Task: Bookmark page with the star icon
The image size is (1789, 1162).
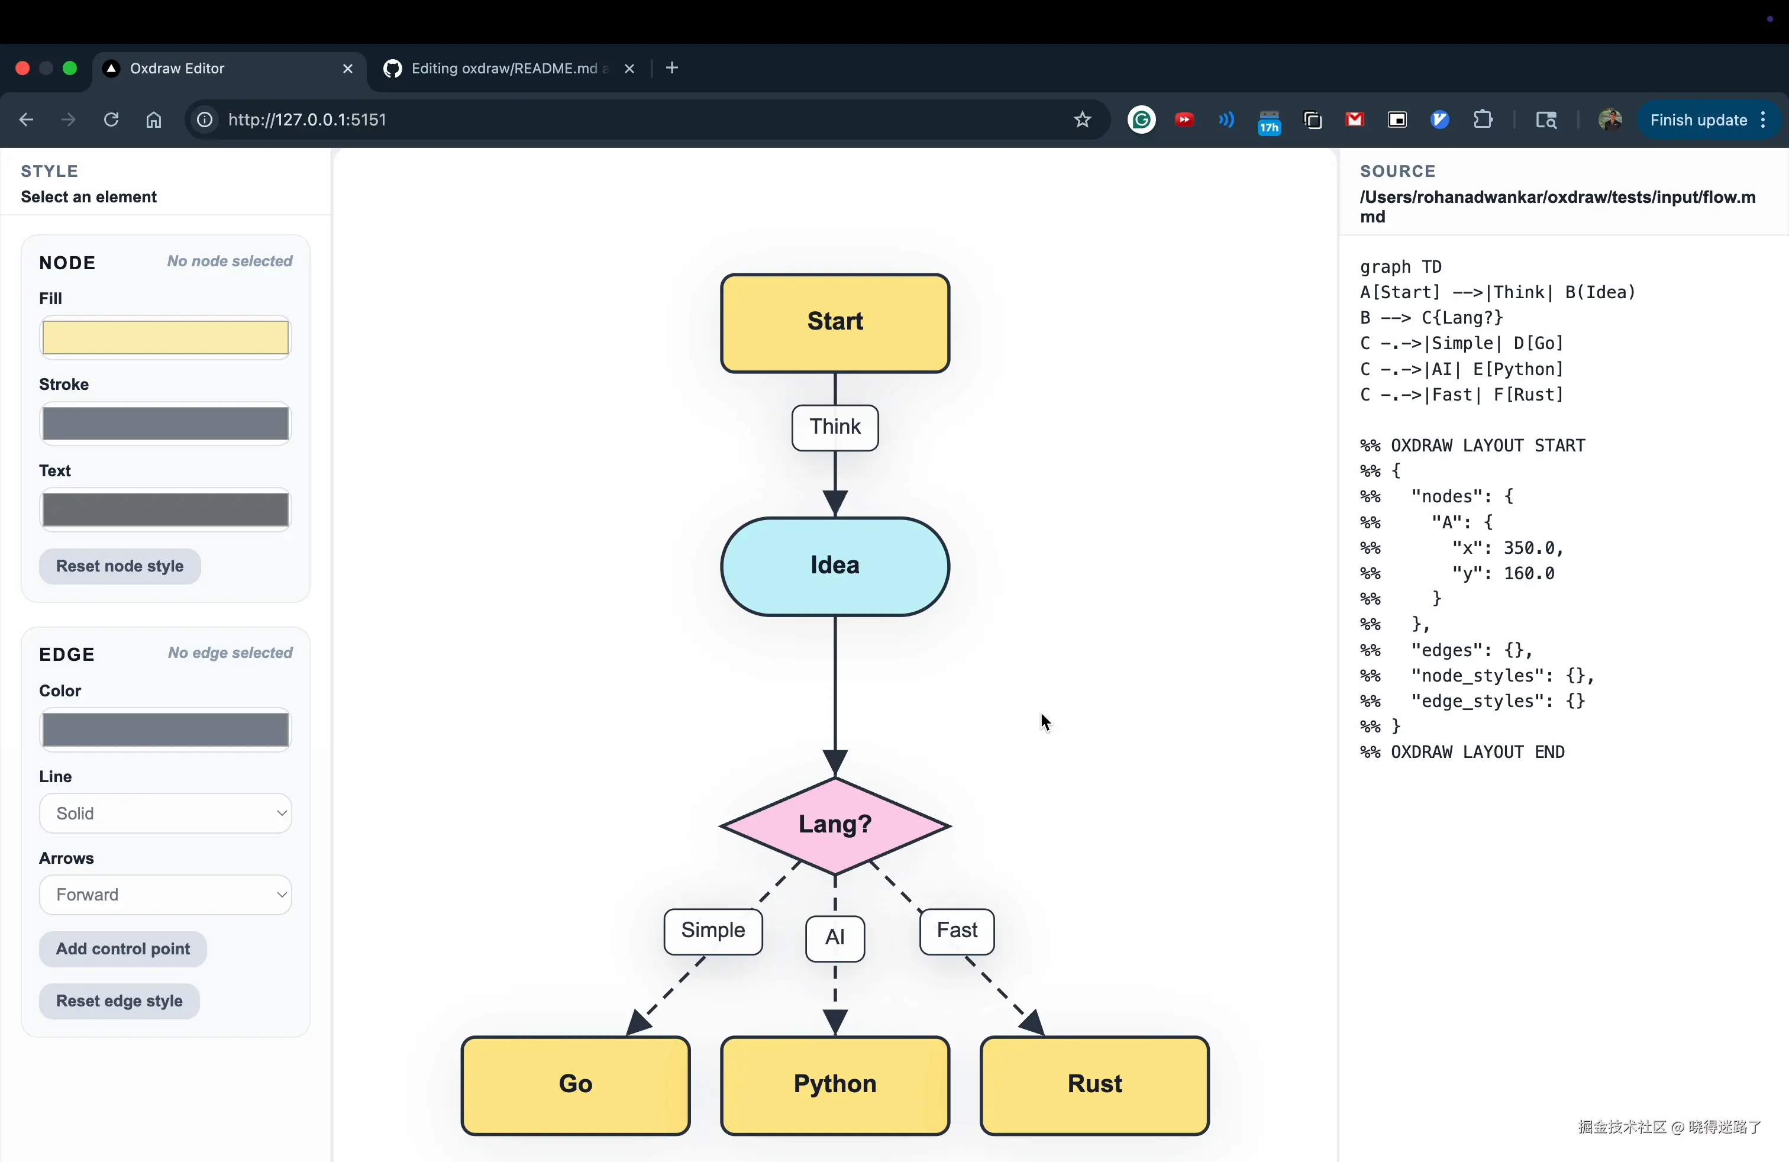Action: click(1083, 120)
